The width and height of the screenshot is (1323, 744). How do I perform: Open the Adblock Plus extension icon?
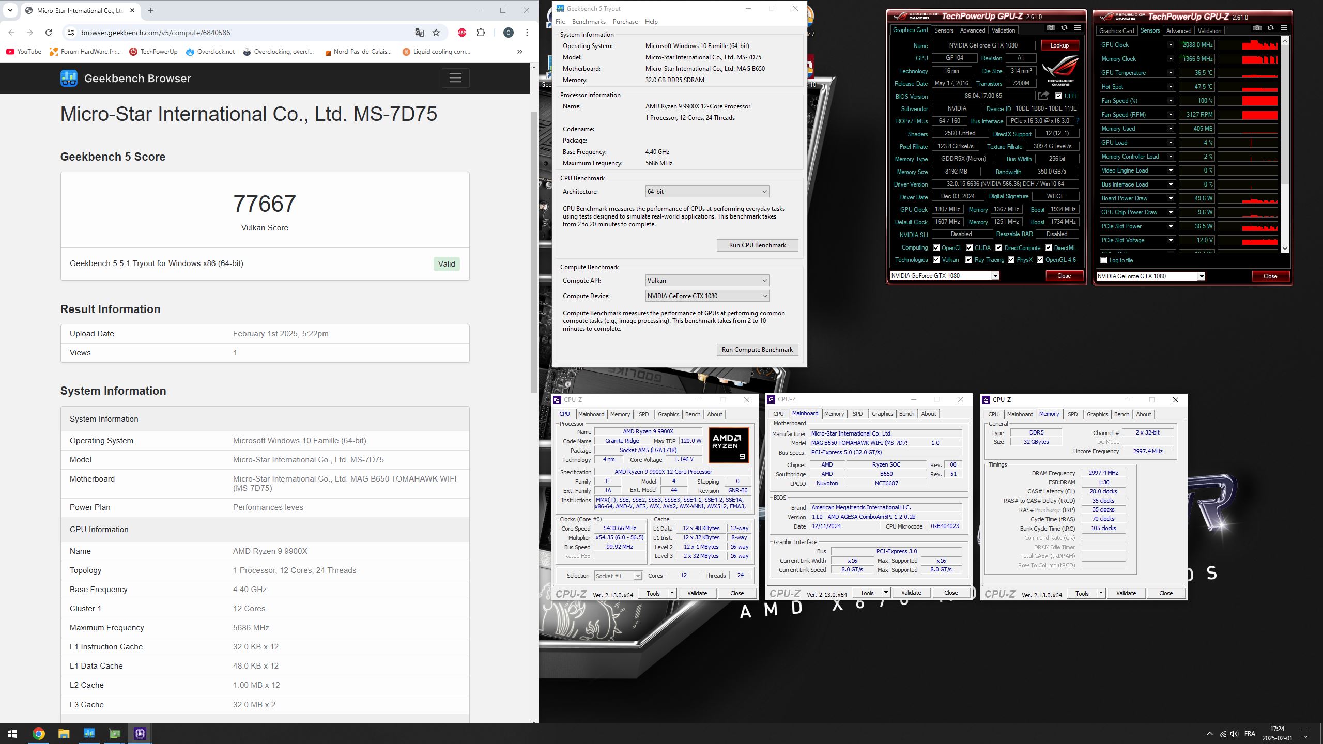[x=462, y=33]
